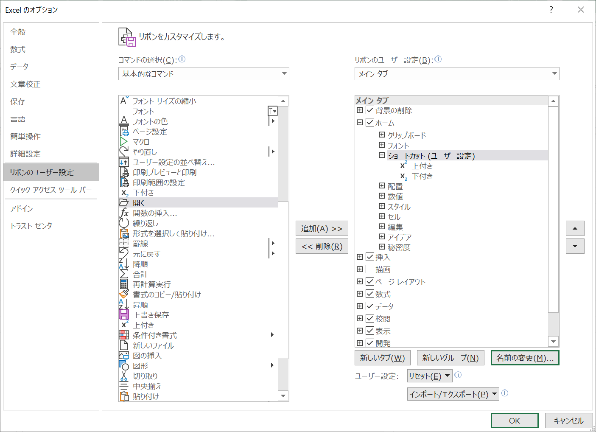
Task: Click the 上書き保存 save command icon
Action: click(123, 314)
